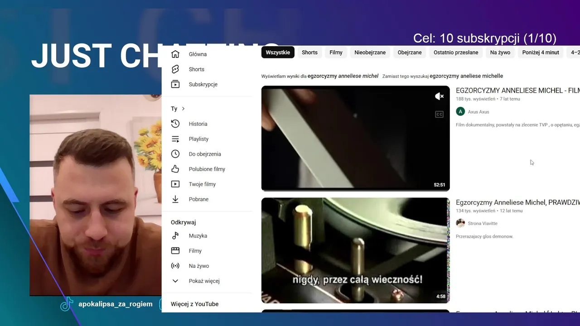Play the 52:51 video thumbnail
The width and height of the screenshot is (580, 326).
[355, 139]
